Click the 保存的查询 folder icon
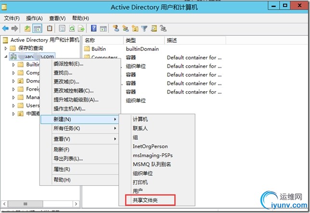The width and height of the screenshot is (310, 213). pyautogui.click(x=13, y=48)
